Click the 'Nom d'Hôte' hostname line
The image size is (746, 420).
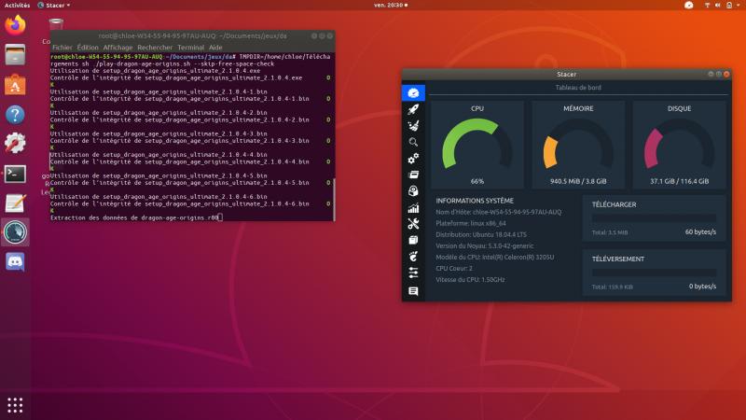tap(498, 212)
